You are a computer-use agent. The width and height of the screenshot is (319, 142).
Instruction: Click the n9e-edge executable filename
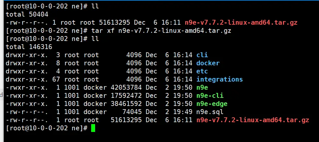pos(212,104)
